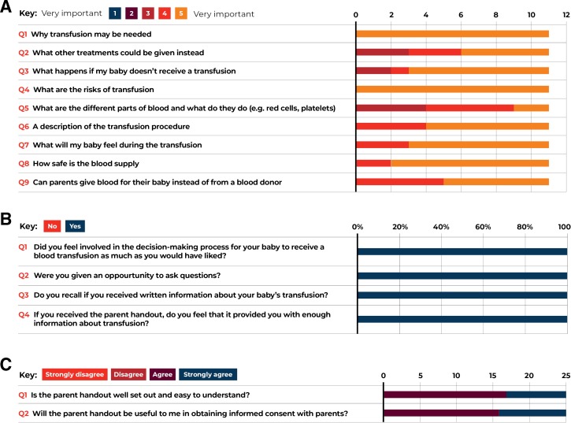
Task: Click 'How safe is the blood supply' question
Action: pyautogui.click(x=86, y=164)
